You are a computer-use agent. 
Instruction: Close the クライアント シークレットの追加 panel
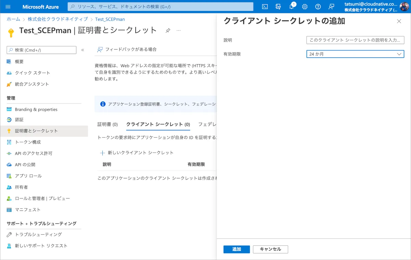[x=399, y=21]
